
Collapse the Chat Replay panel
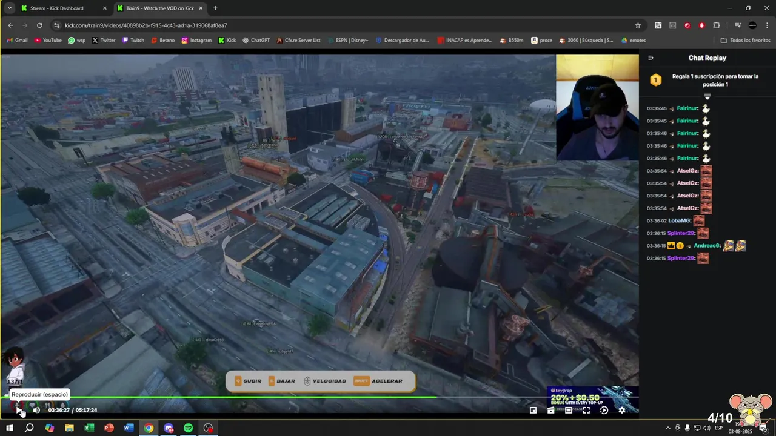pyautogui.click(x=651, y=58)
